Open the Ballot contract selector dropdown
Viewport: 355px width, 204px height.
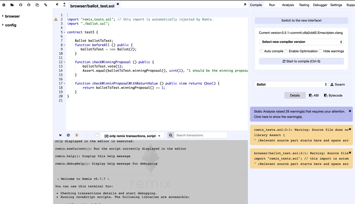pyautogui.click(x=291, y=84)
